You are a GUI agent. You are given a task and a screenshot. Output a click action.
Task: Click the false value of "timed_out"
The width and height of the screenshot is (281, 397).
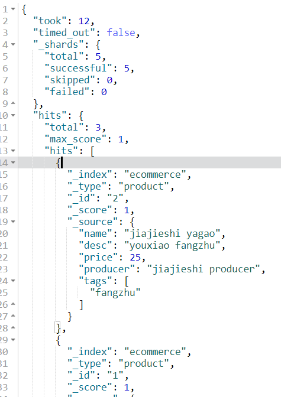(121, 32)
